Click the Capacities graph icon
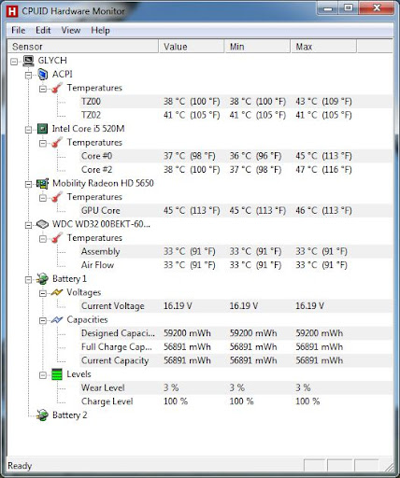The width and height of the screenshot is (400, 478). [57, 320]
